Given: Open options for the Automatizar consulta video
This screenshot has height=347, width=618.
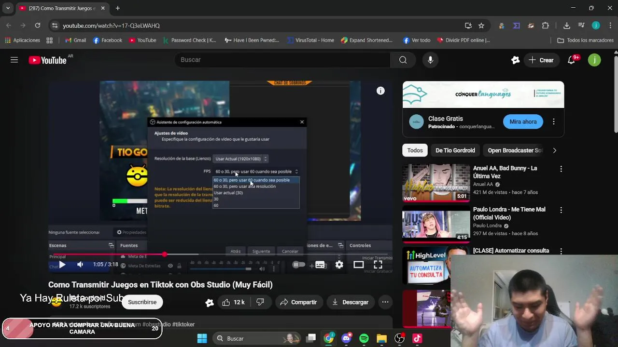Looking at the screenshot, I should [x=561, y=251].
